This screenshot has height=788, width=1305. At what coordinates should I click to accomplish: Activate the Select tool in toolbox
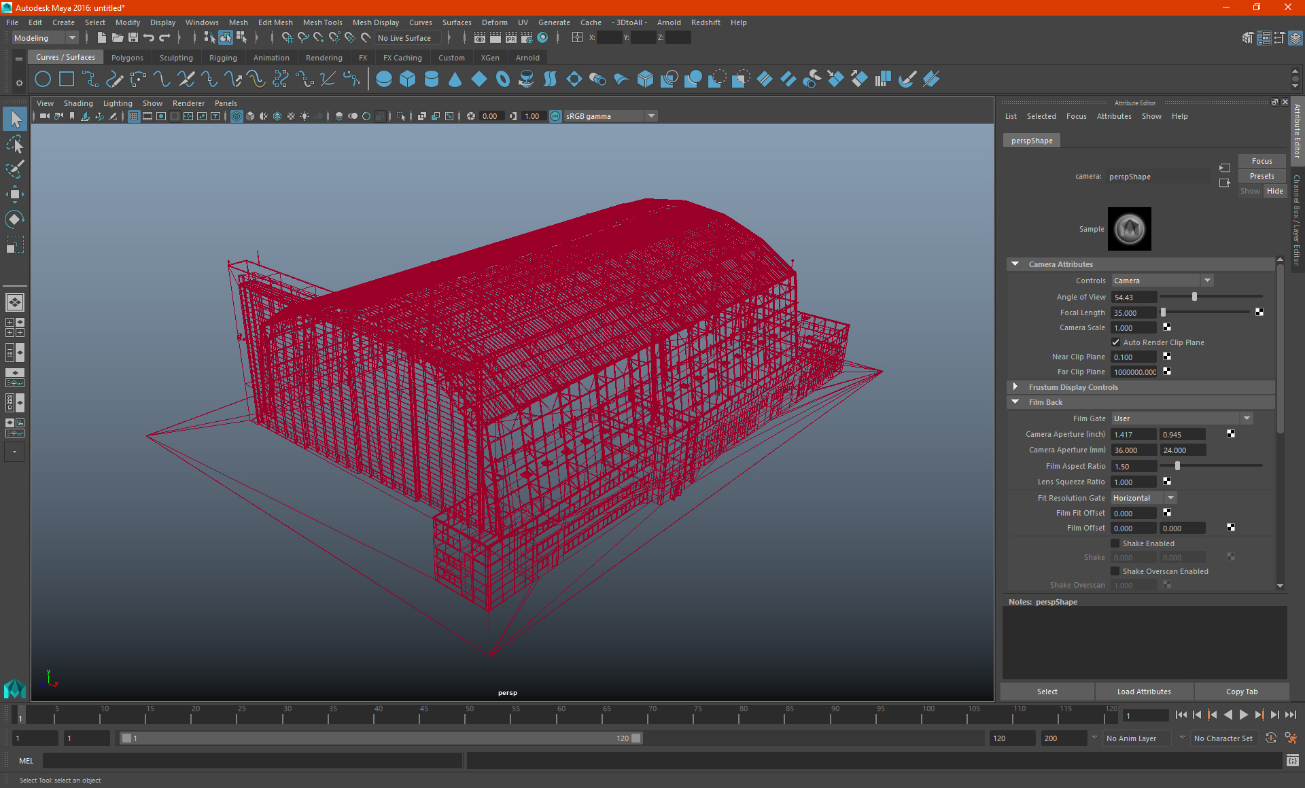click(15, 120)
